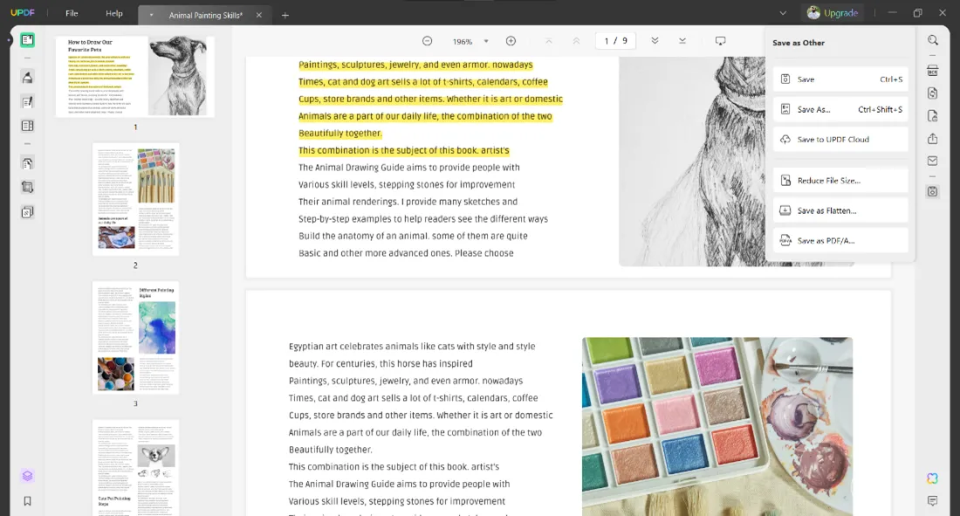Open the Protect PDF icon on right sidebar
Image resolution: width=960 pixels, height=516 pixels.
[x=932, y=116]
